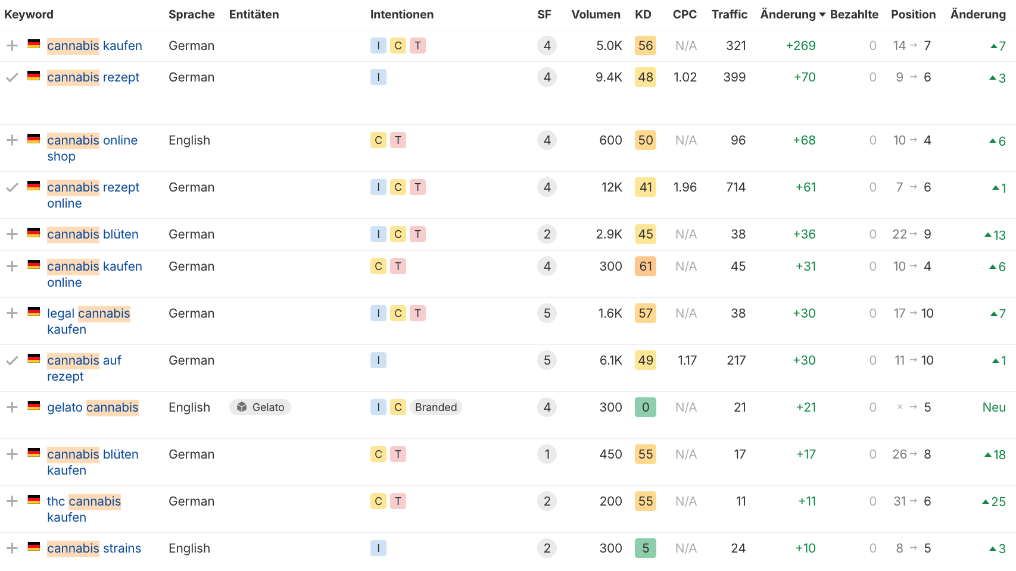Click plus icon for 'cannabis strains' row
The image size is (1016, 571).
pos(12,548)
